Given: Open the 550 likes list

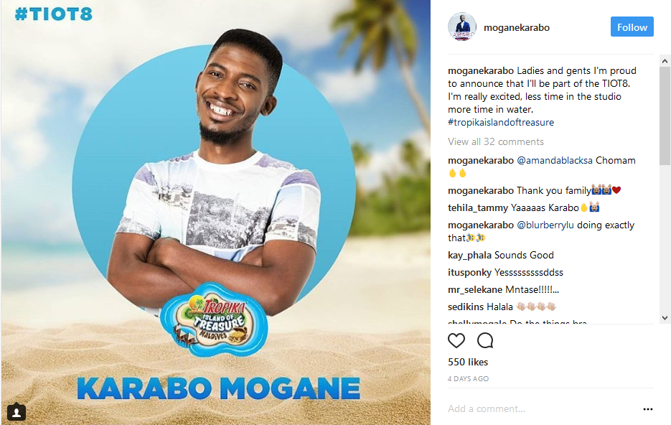Looking at the screenshot, I should [468, 362].
